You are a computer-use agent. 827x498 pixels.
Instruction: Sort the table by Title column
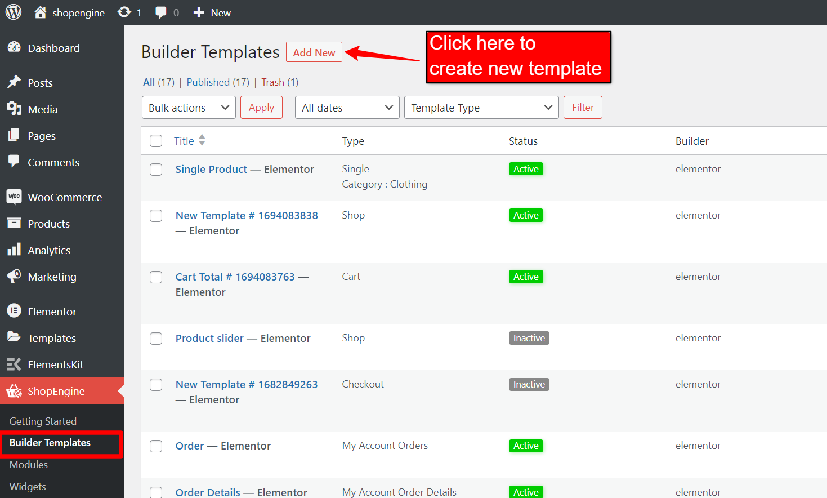(184, 141)
